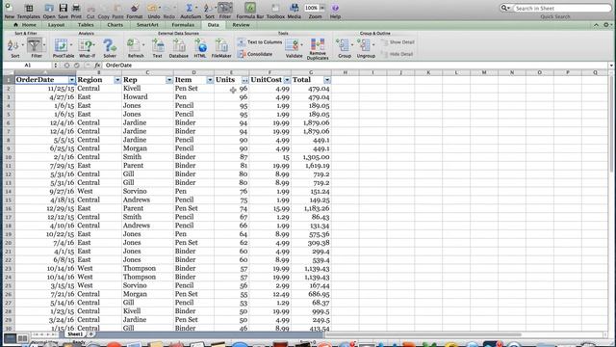Switch to the Formulas tab
The width and height of the screenshot is (616, 347).
click(183, 25)
